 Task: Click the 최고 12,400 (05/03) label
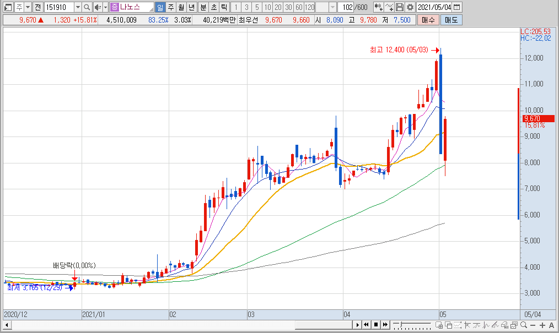pos(399,50)
